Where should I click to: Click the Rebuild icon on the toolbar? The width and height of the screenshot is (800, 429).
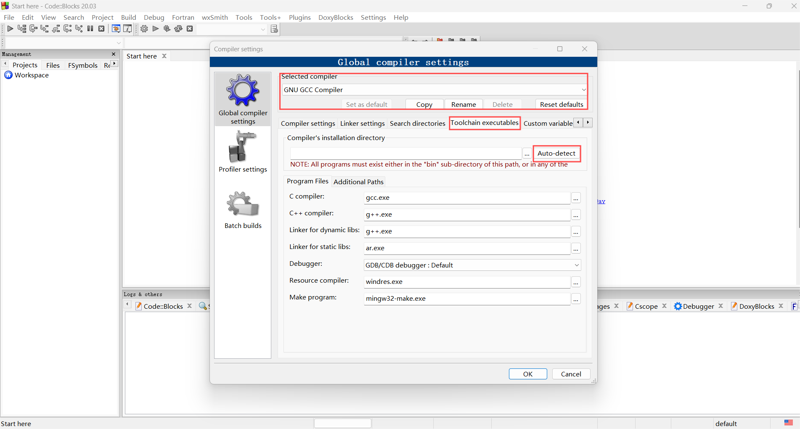pyautogui.click(x=178, y=29)
